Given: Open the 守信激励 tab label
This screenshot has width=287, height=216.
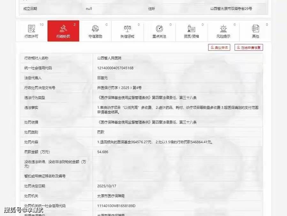Looking at the screenshot, I should pyautogui.click(x=95, y=36).
